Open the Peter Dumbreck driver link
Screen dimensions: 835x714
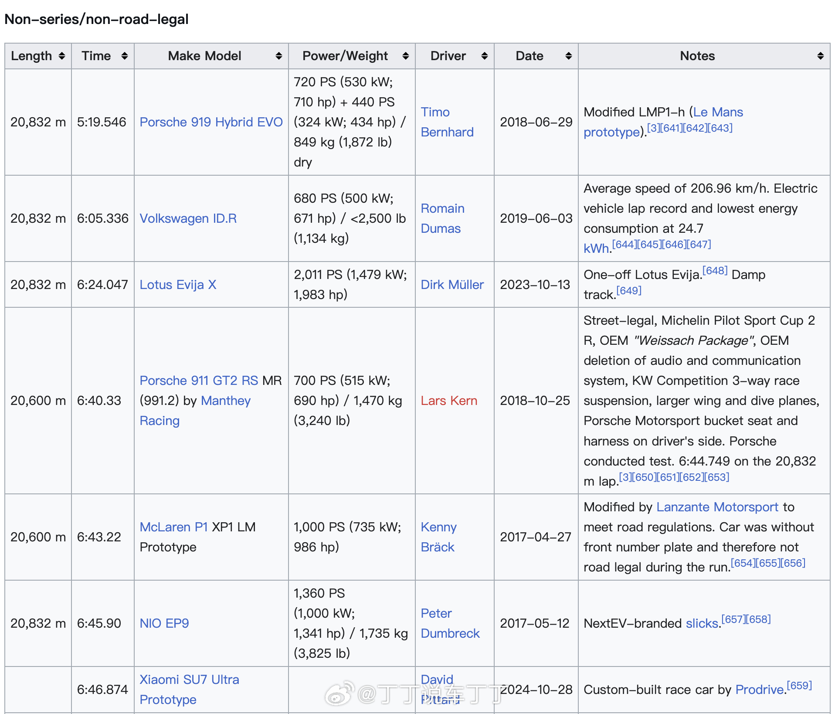(450, 623)
